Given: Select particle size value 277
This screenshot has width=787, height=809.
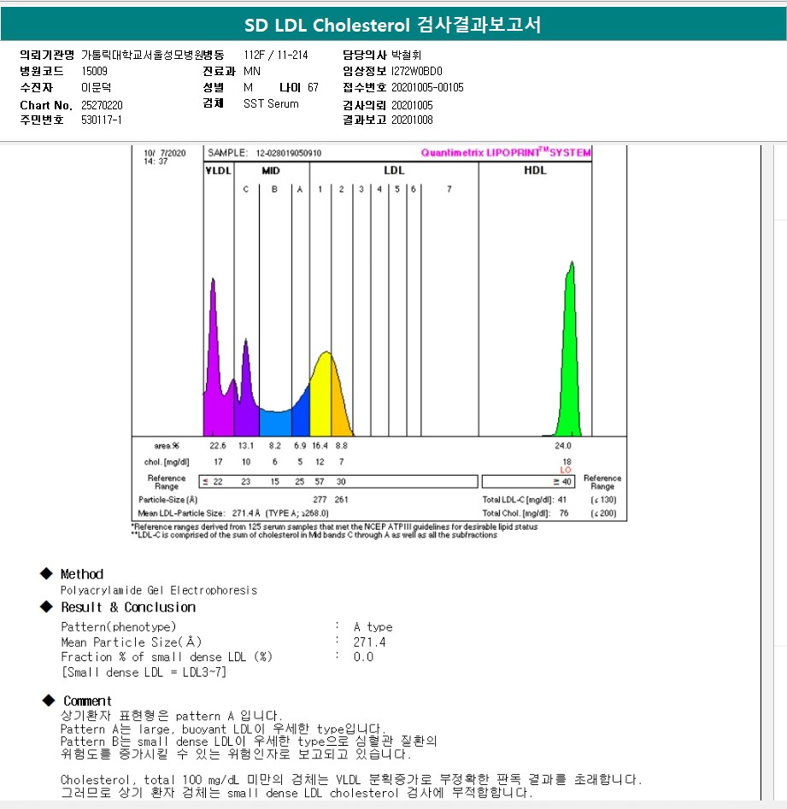Looking at the screenshot, I should [320, 500].
